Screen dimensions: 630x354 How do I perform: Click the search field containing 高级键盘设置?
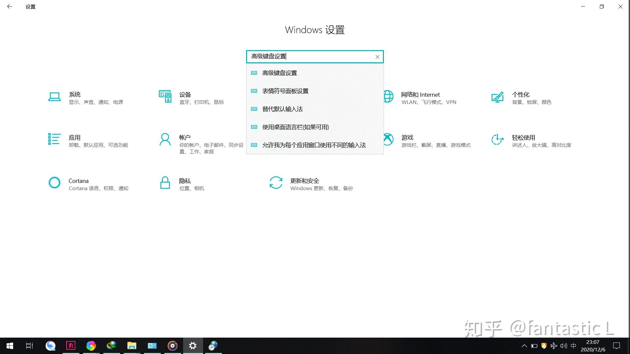tap(315, 56)
